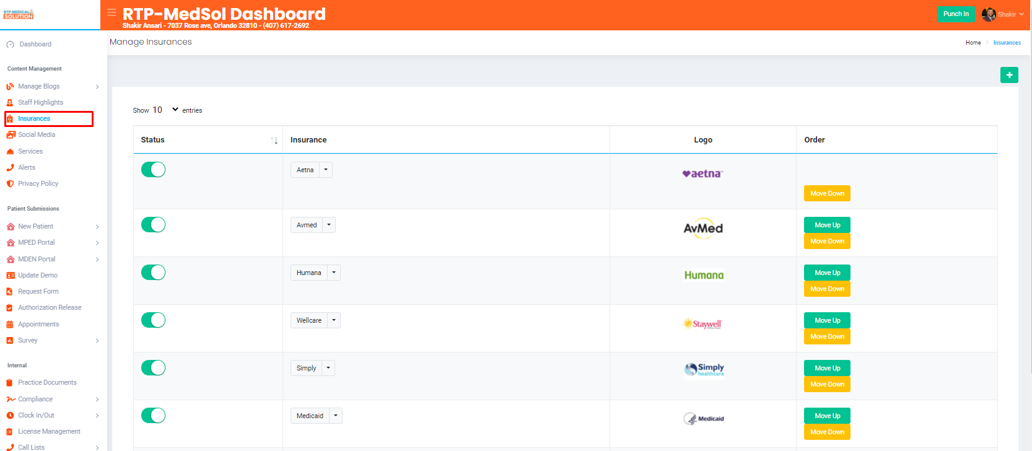Toggle the Medicaid status switch
This screenshot has width=1032, height=451.
click(153, 416)
